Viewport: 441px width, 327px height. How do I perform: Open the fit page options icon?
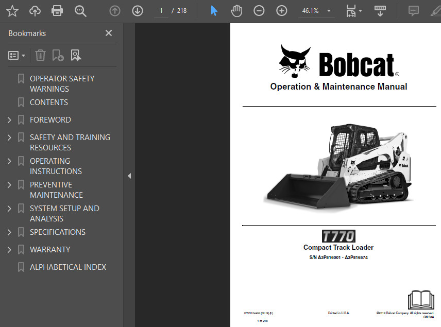pyautogui.click(x=351, y=11)
